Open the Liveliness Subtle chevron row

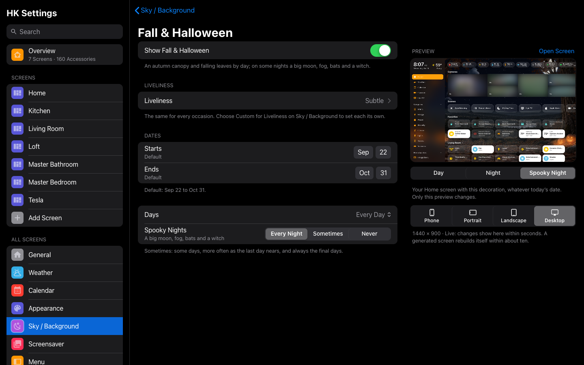(268, 101)
